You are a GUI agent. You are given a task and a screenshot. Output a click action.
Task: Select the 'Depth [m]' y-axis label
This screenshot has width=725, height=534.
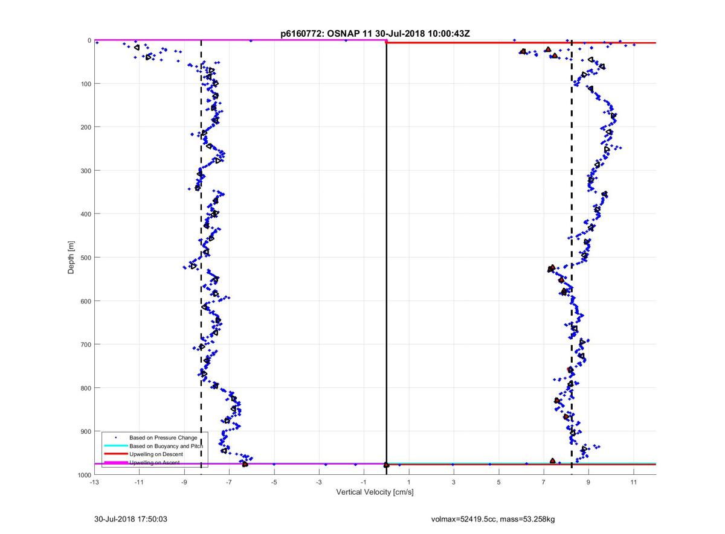[71, 258]
